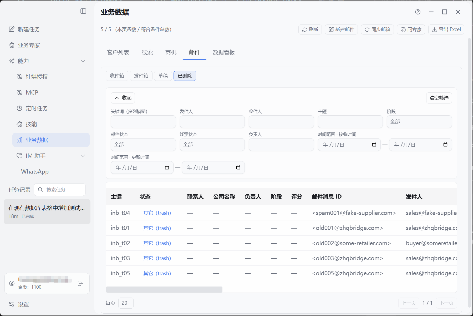Click the 刷新 button
This screenshot has width=473, height=316.
310,29
